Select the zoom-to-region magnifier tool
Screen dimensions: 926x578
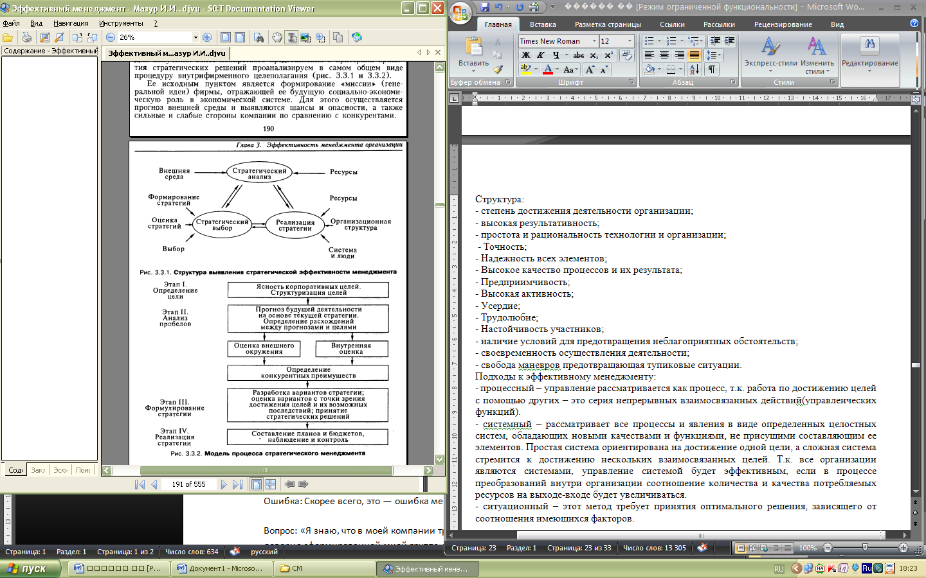click(x=320, y=37)
